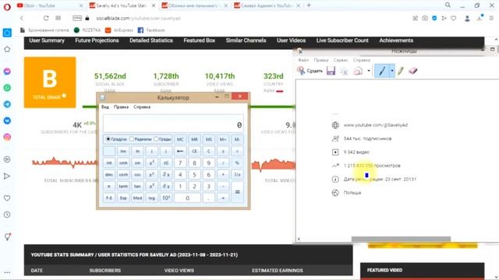This screenshot has height=280, width=499.
Task: Open ROZETKA bookmark
Action: pos(88,30)
